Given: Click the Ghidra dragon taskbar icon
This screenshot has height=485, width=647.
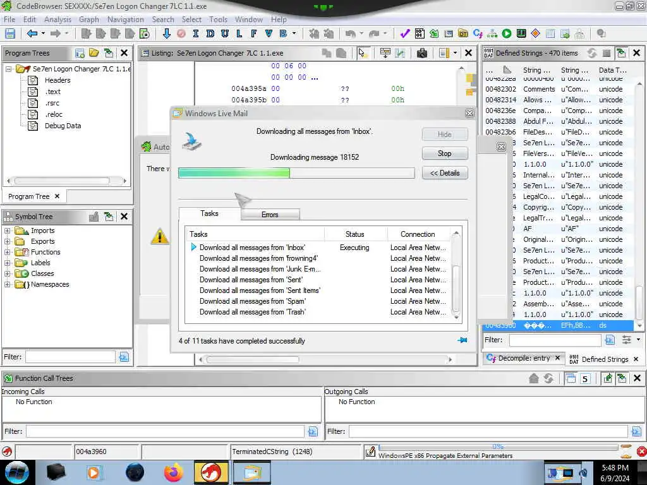Looking at the screenshot, I should 210,472.
